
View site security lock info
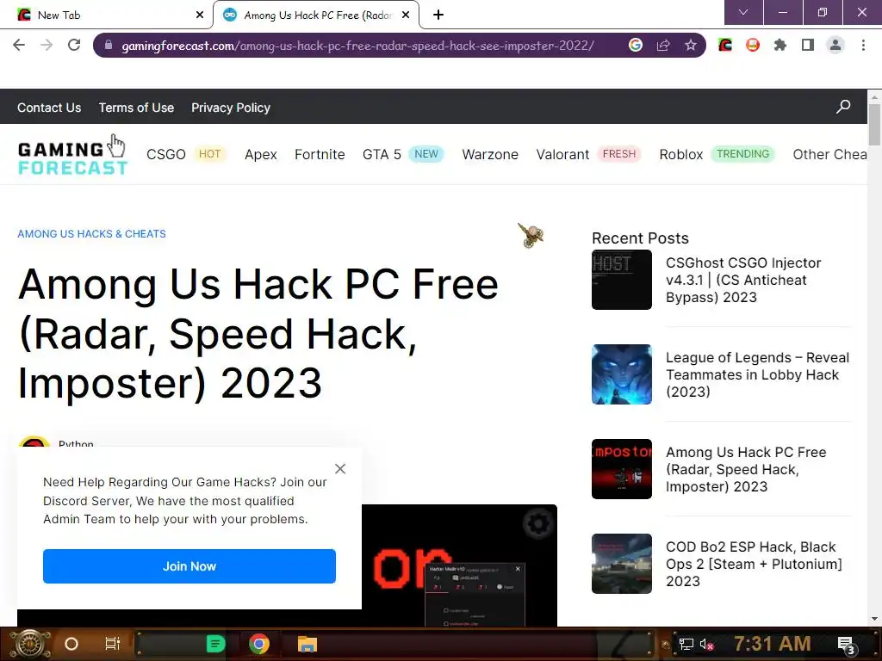coord(109,45)
